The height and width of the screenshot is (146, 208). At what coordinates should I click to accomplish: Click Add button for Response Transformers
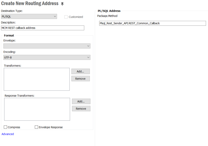pos(81,101)
